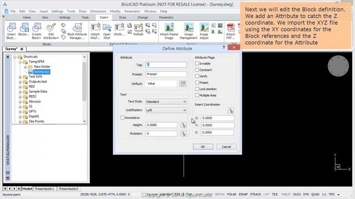Select the Attach PDF tool
The image size is (355, 199).
tap(231, 31)
